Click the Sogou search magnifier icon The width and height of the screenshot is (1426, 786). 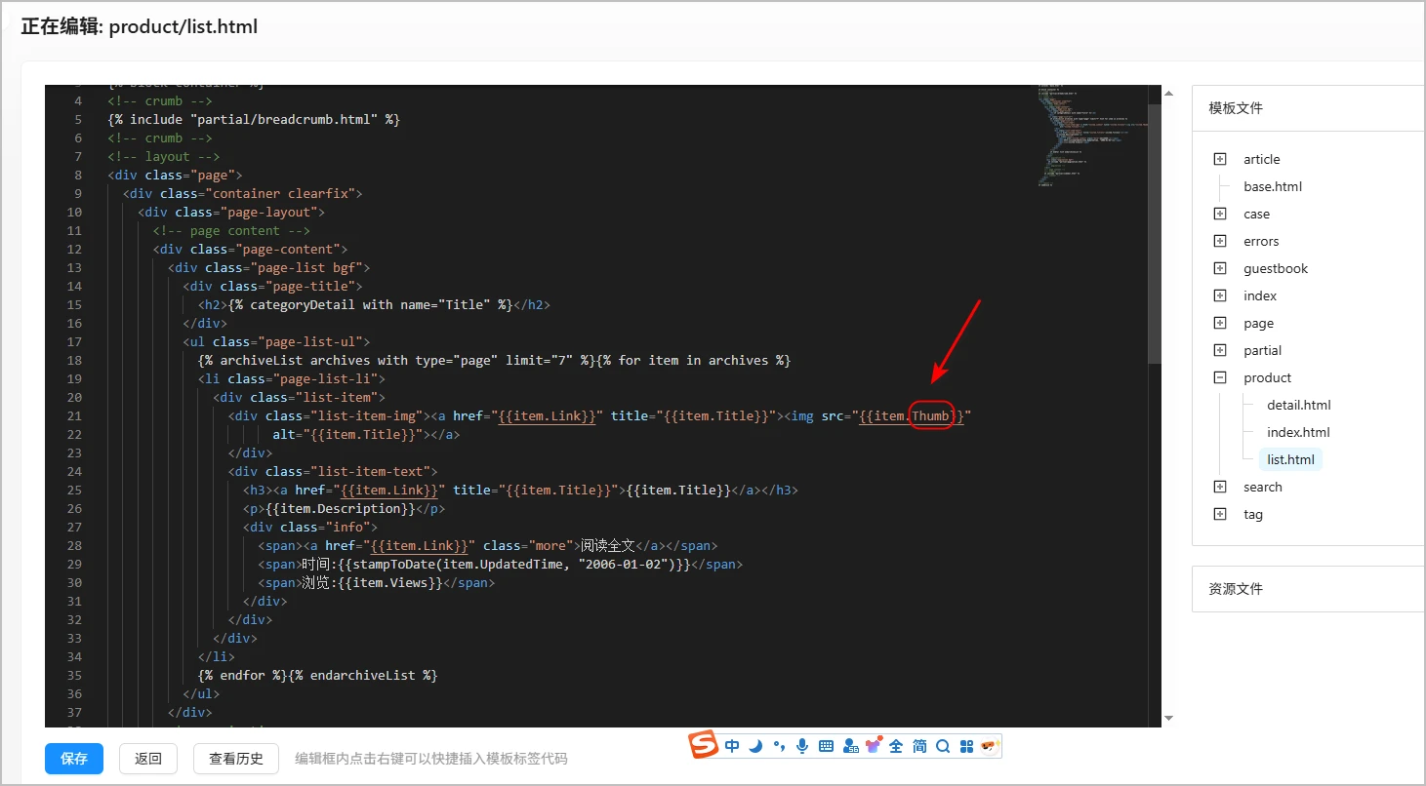[943, 746]
